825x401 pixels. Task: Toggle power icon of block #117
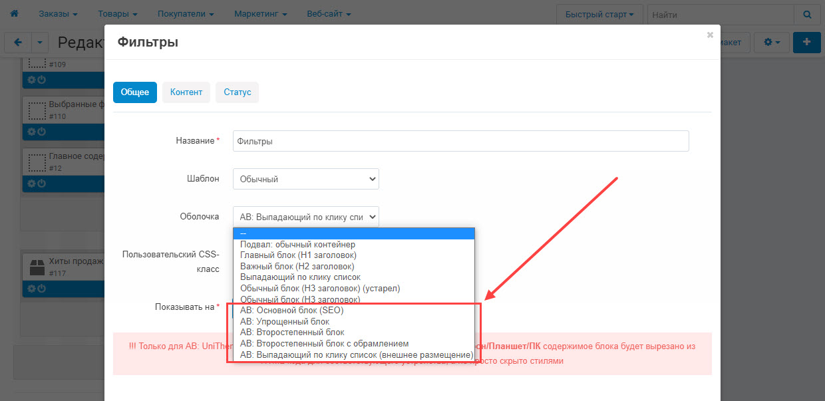point(41,289)
